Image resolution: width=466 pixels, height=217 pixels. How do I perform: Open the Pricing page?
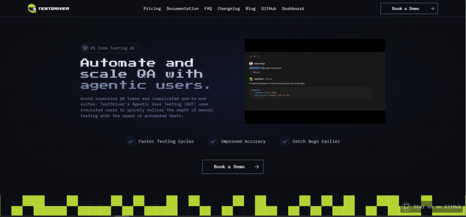coord(152,9)
